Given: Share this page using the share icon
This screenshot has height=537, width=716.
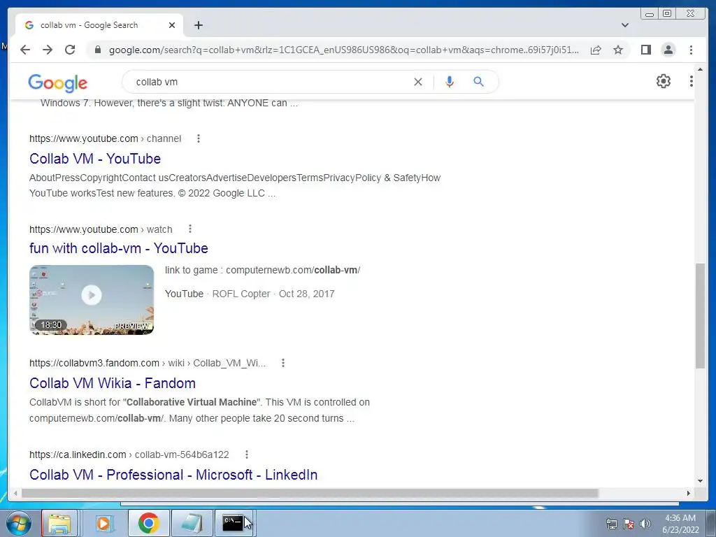Looking at the screenshot, I should (x=596, y=50).
